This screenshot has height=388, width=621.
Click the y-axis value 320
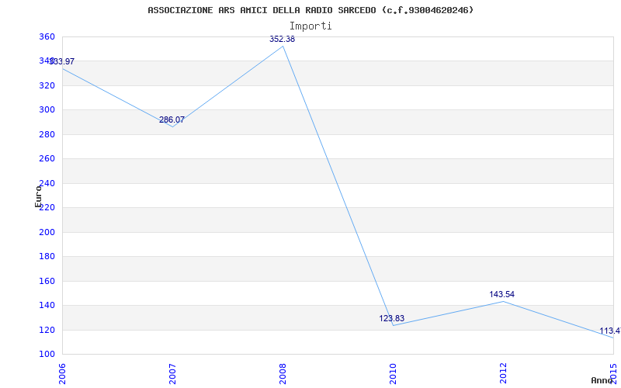(x=47, y=85)
